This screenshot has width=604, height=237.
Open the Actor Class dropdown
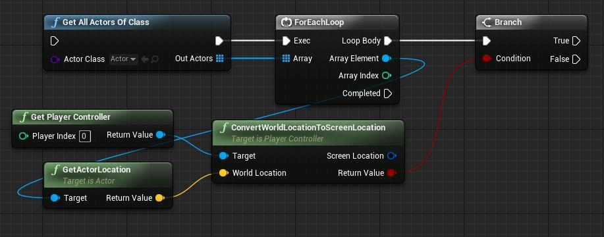[123, 59]
